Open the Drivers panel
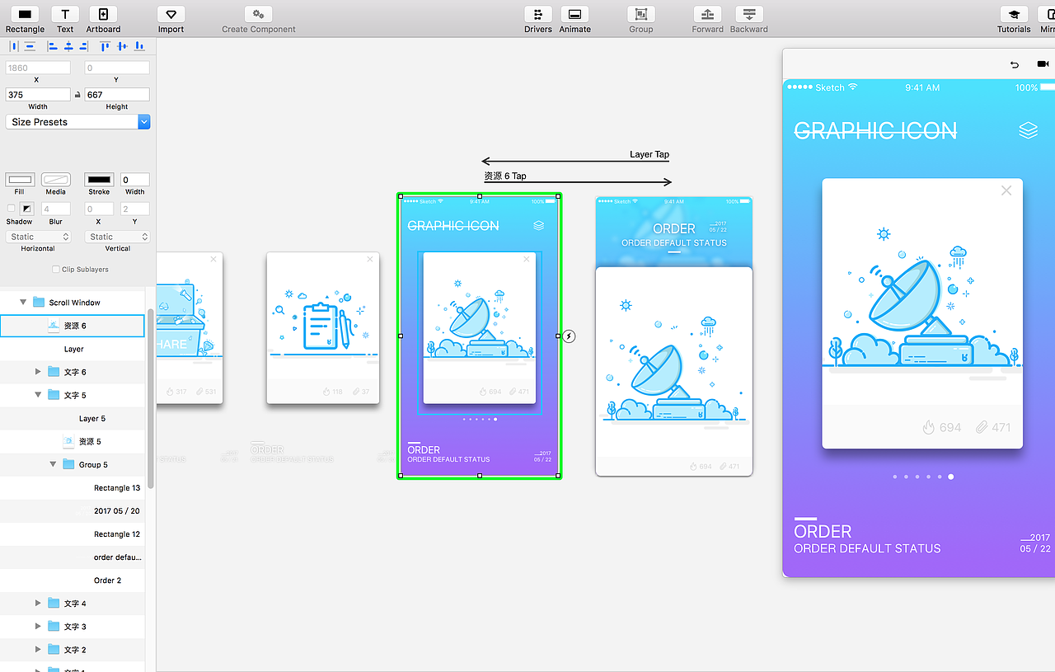 tap(538, 15)
